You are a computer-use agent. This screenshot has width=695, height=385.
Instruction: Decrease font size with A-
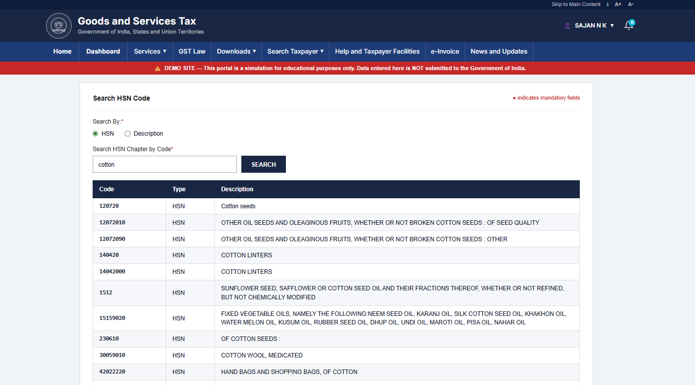pyautogui.click(x=631, y=4)
